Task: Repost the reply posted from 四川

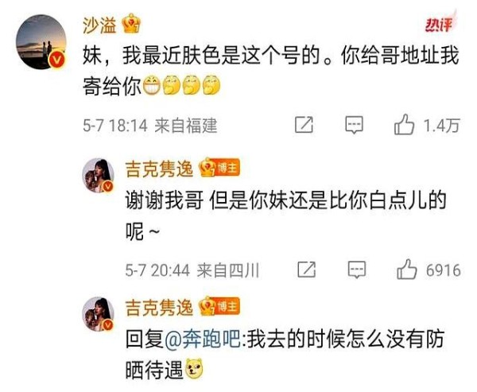Action: pyautogui.click(x=306, y=270)
